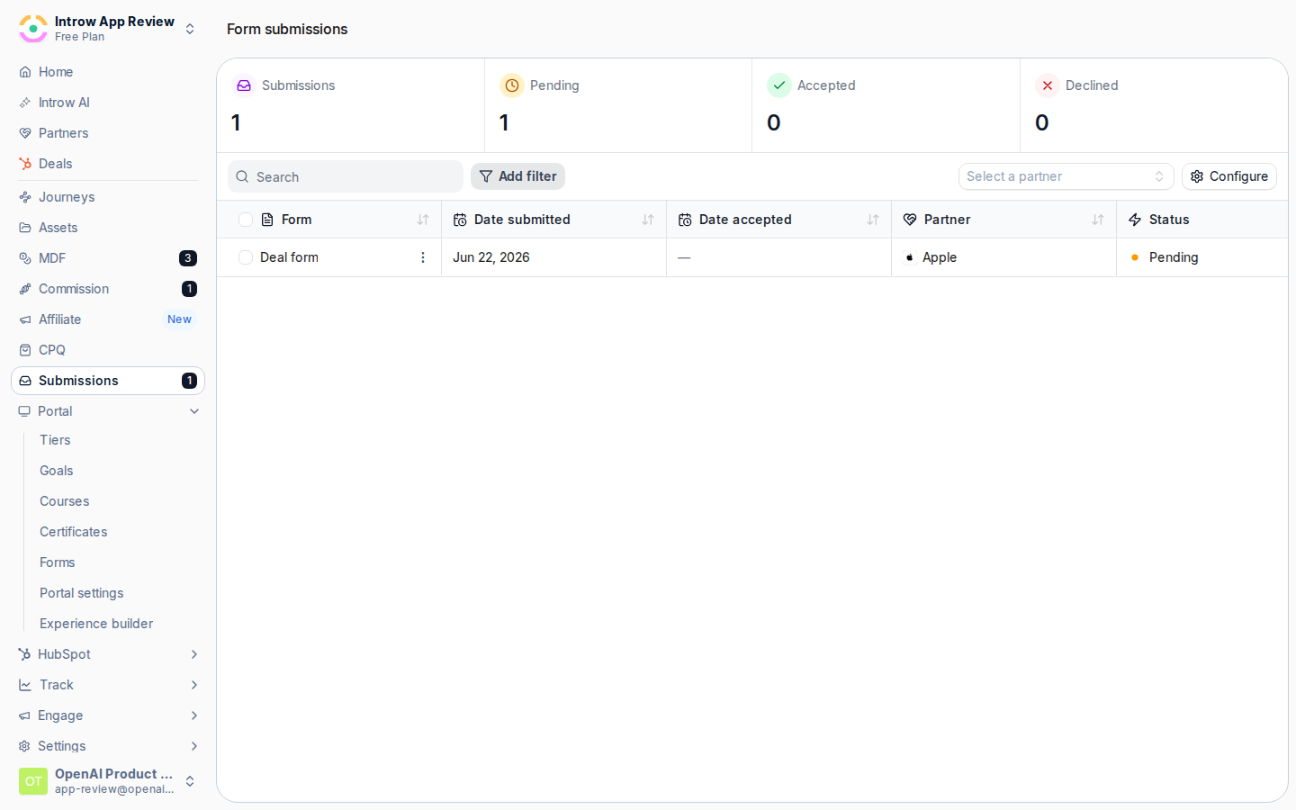This screenshot has height=810, width=1296.
Task: Sort by Date accepted column arrows
Action: click(873, 220)
